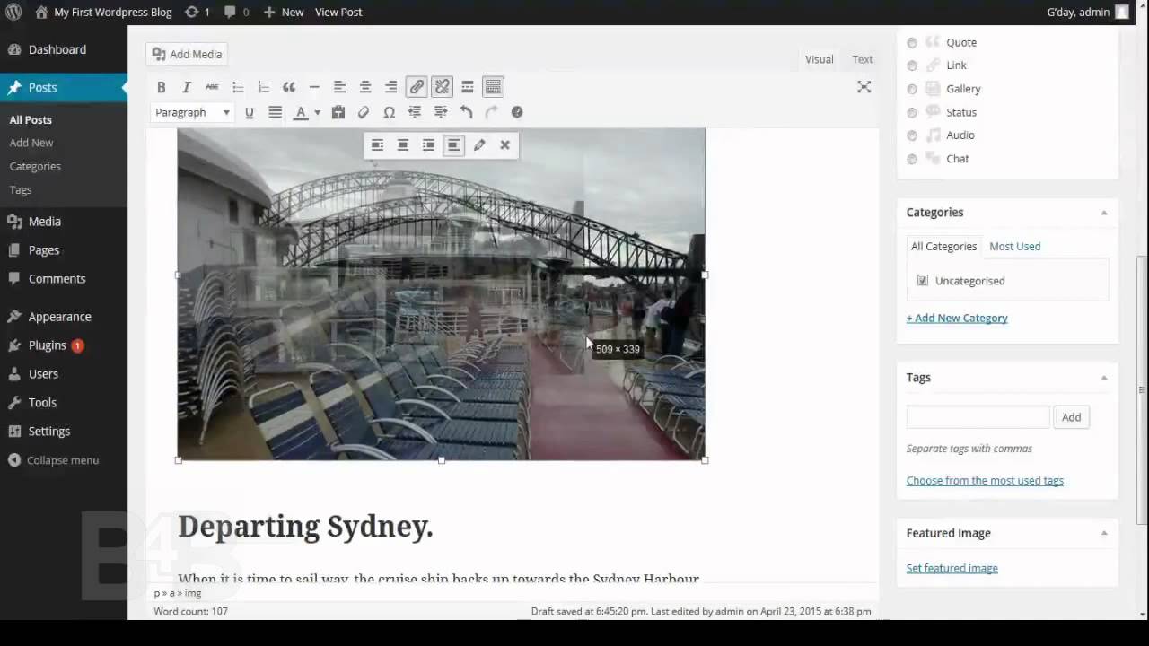
Task: Apply blockquote formatting
Action: tap(289, 87)
